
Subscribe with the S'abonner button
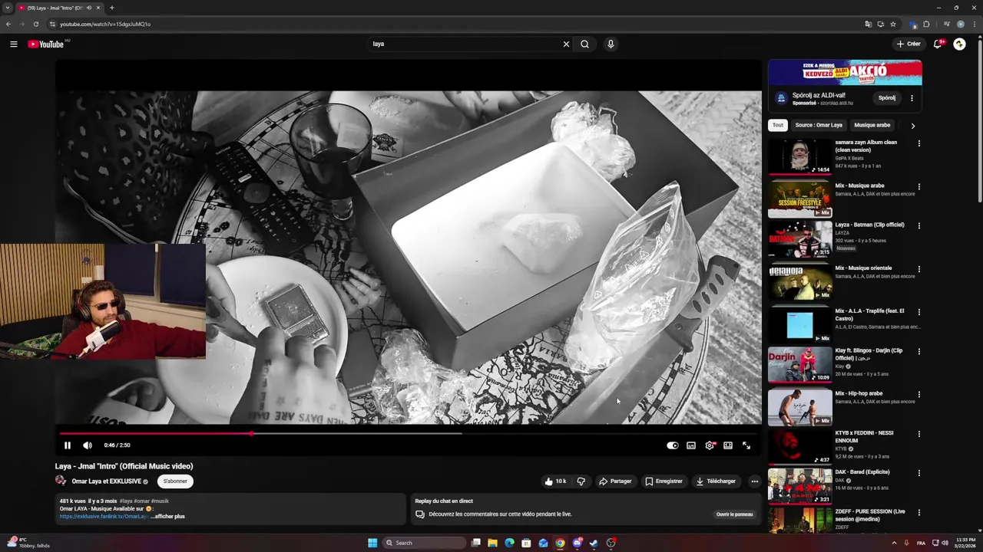(175, 481)
